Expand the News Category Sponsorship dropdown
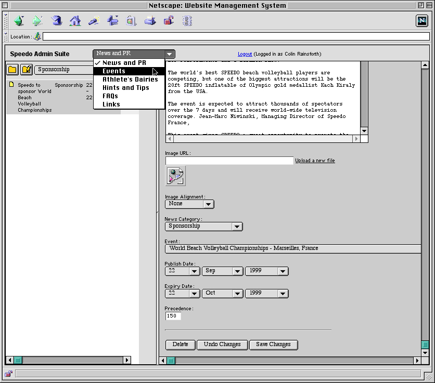The width and height of the screenshot is (435, 383). (203, 226)
